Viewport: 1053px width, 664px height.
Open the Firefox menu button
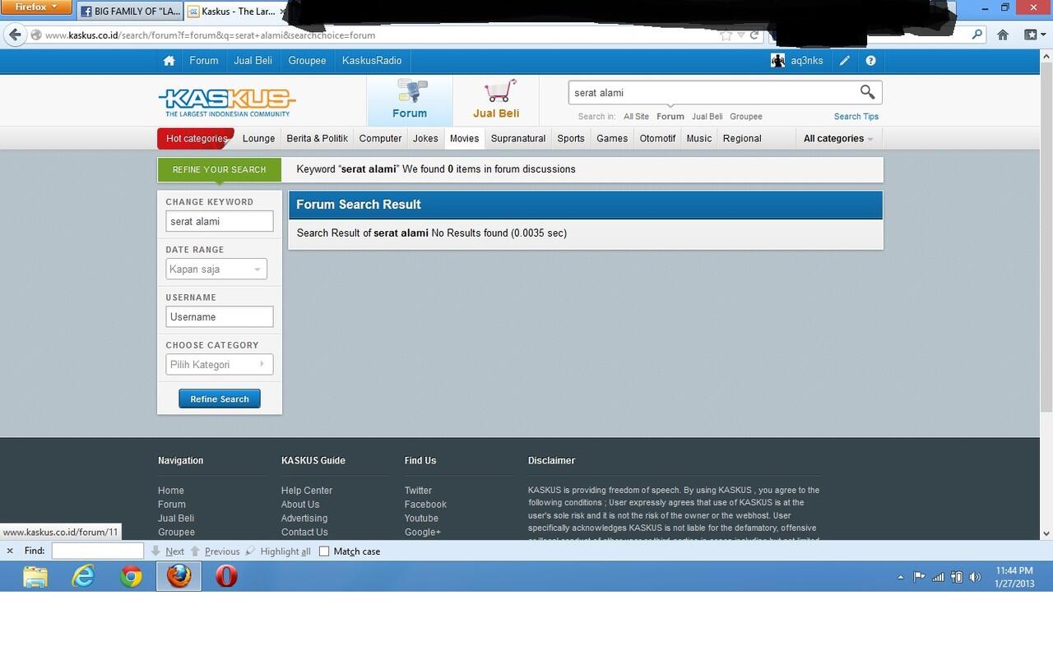coord(37,7)
